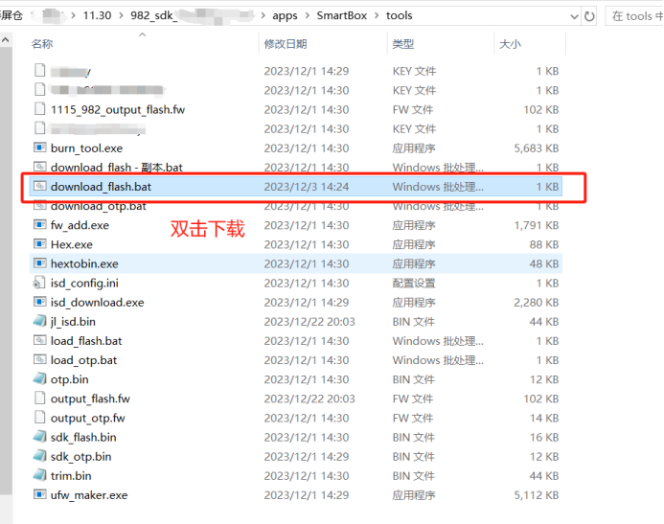
Task: Click the sdk_otp.bin file icon
Action: click(x=40, y=456)
